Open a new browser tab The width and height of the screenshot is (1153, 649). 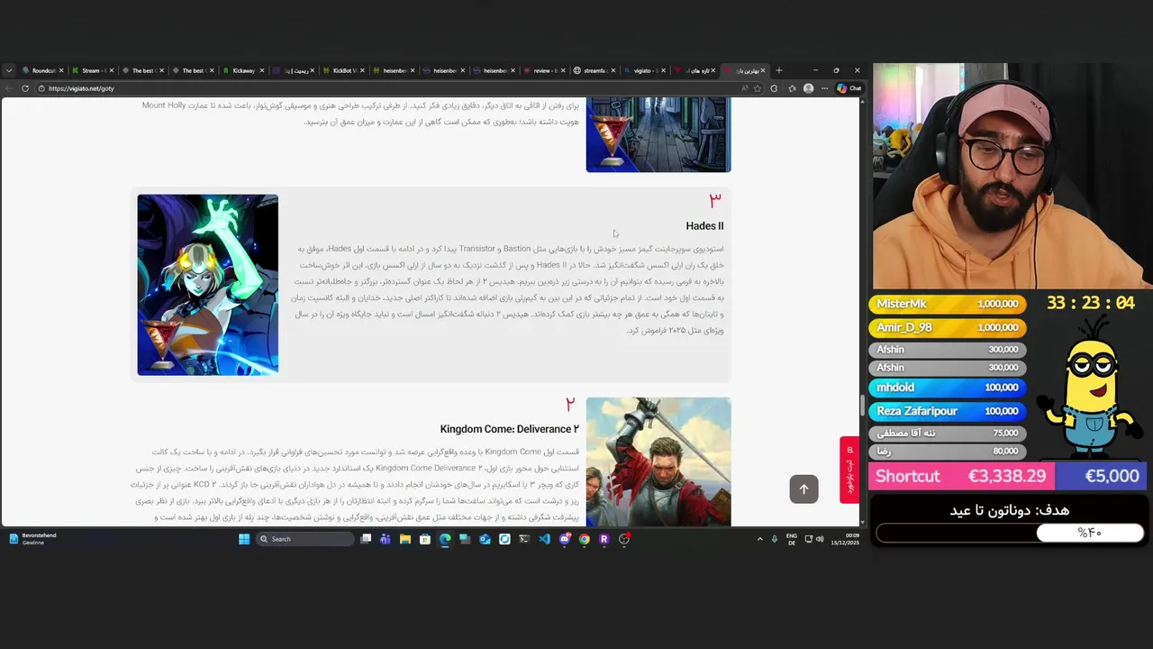779,70
